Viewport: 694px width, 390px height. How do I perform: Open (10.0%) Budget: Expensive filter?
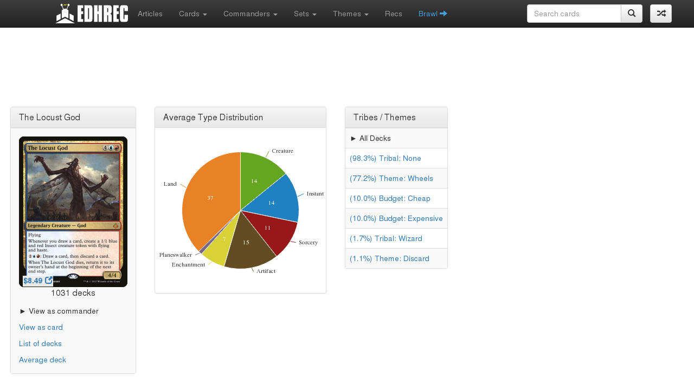tap(396, 218)
